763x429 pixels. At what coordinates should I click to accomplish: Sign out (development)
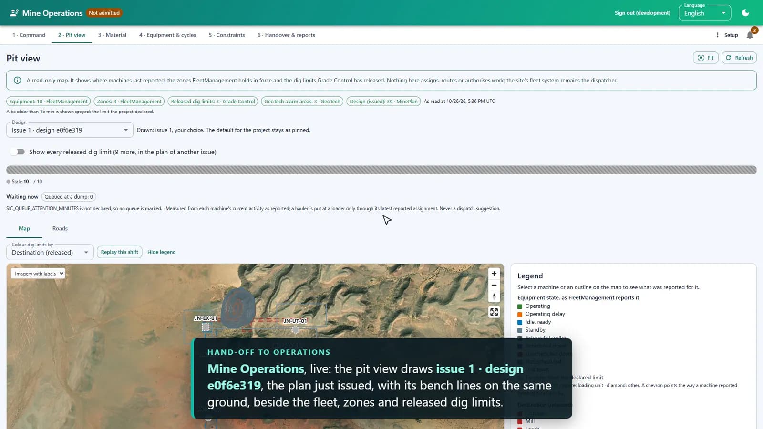coord(642,13)
